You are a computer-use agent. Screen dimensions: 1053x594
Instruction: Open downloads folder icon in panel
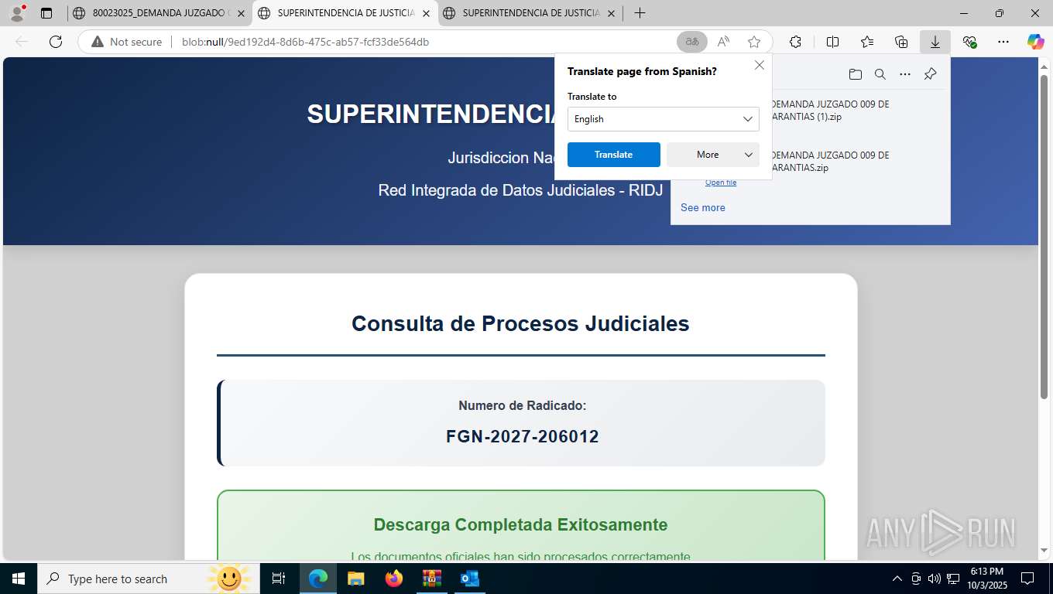pyautogui.click(x=855, y=74)
